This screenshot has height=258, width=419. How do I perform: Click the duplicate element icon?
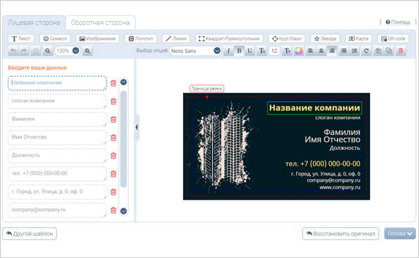389,51
